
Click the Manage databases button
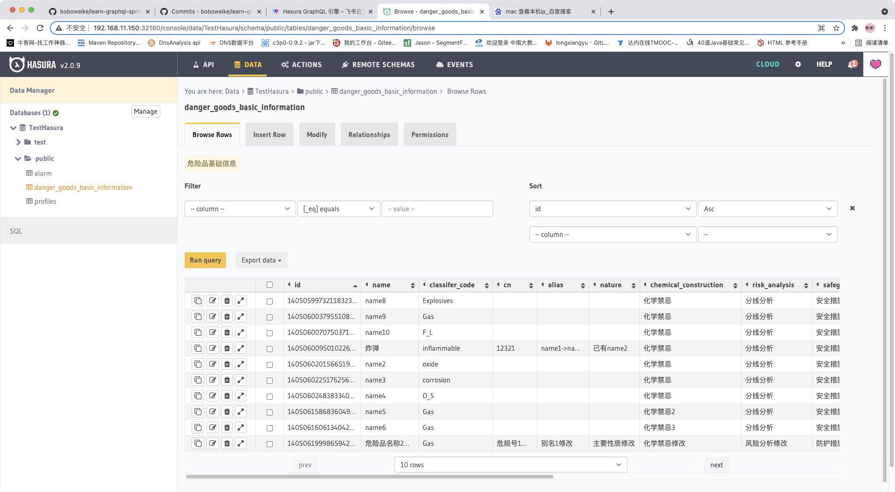pos(145,111)
